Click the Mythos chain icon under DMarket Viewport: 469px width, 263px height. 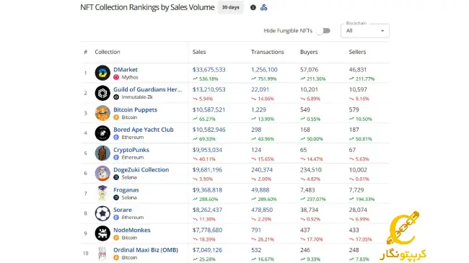pos(116,77)
